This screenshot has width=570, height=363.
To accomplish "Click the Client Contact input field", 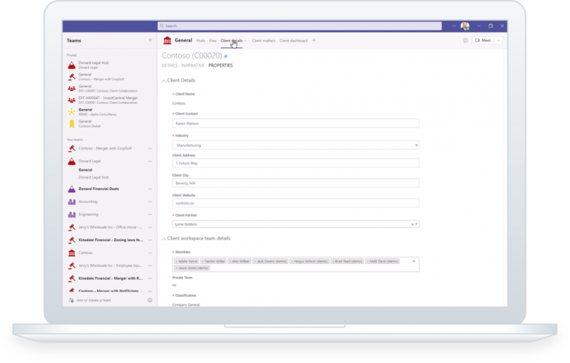I will [x=295, y=123].
